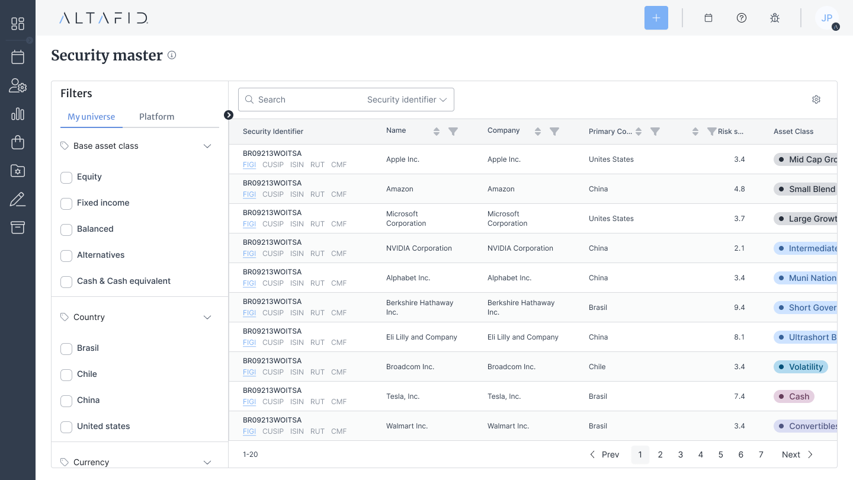Click the info icon beside Security master

point(172,55)
